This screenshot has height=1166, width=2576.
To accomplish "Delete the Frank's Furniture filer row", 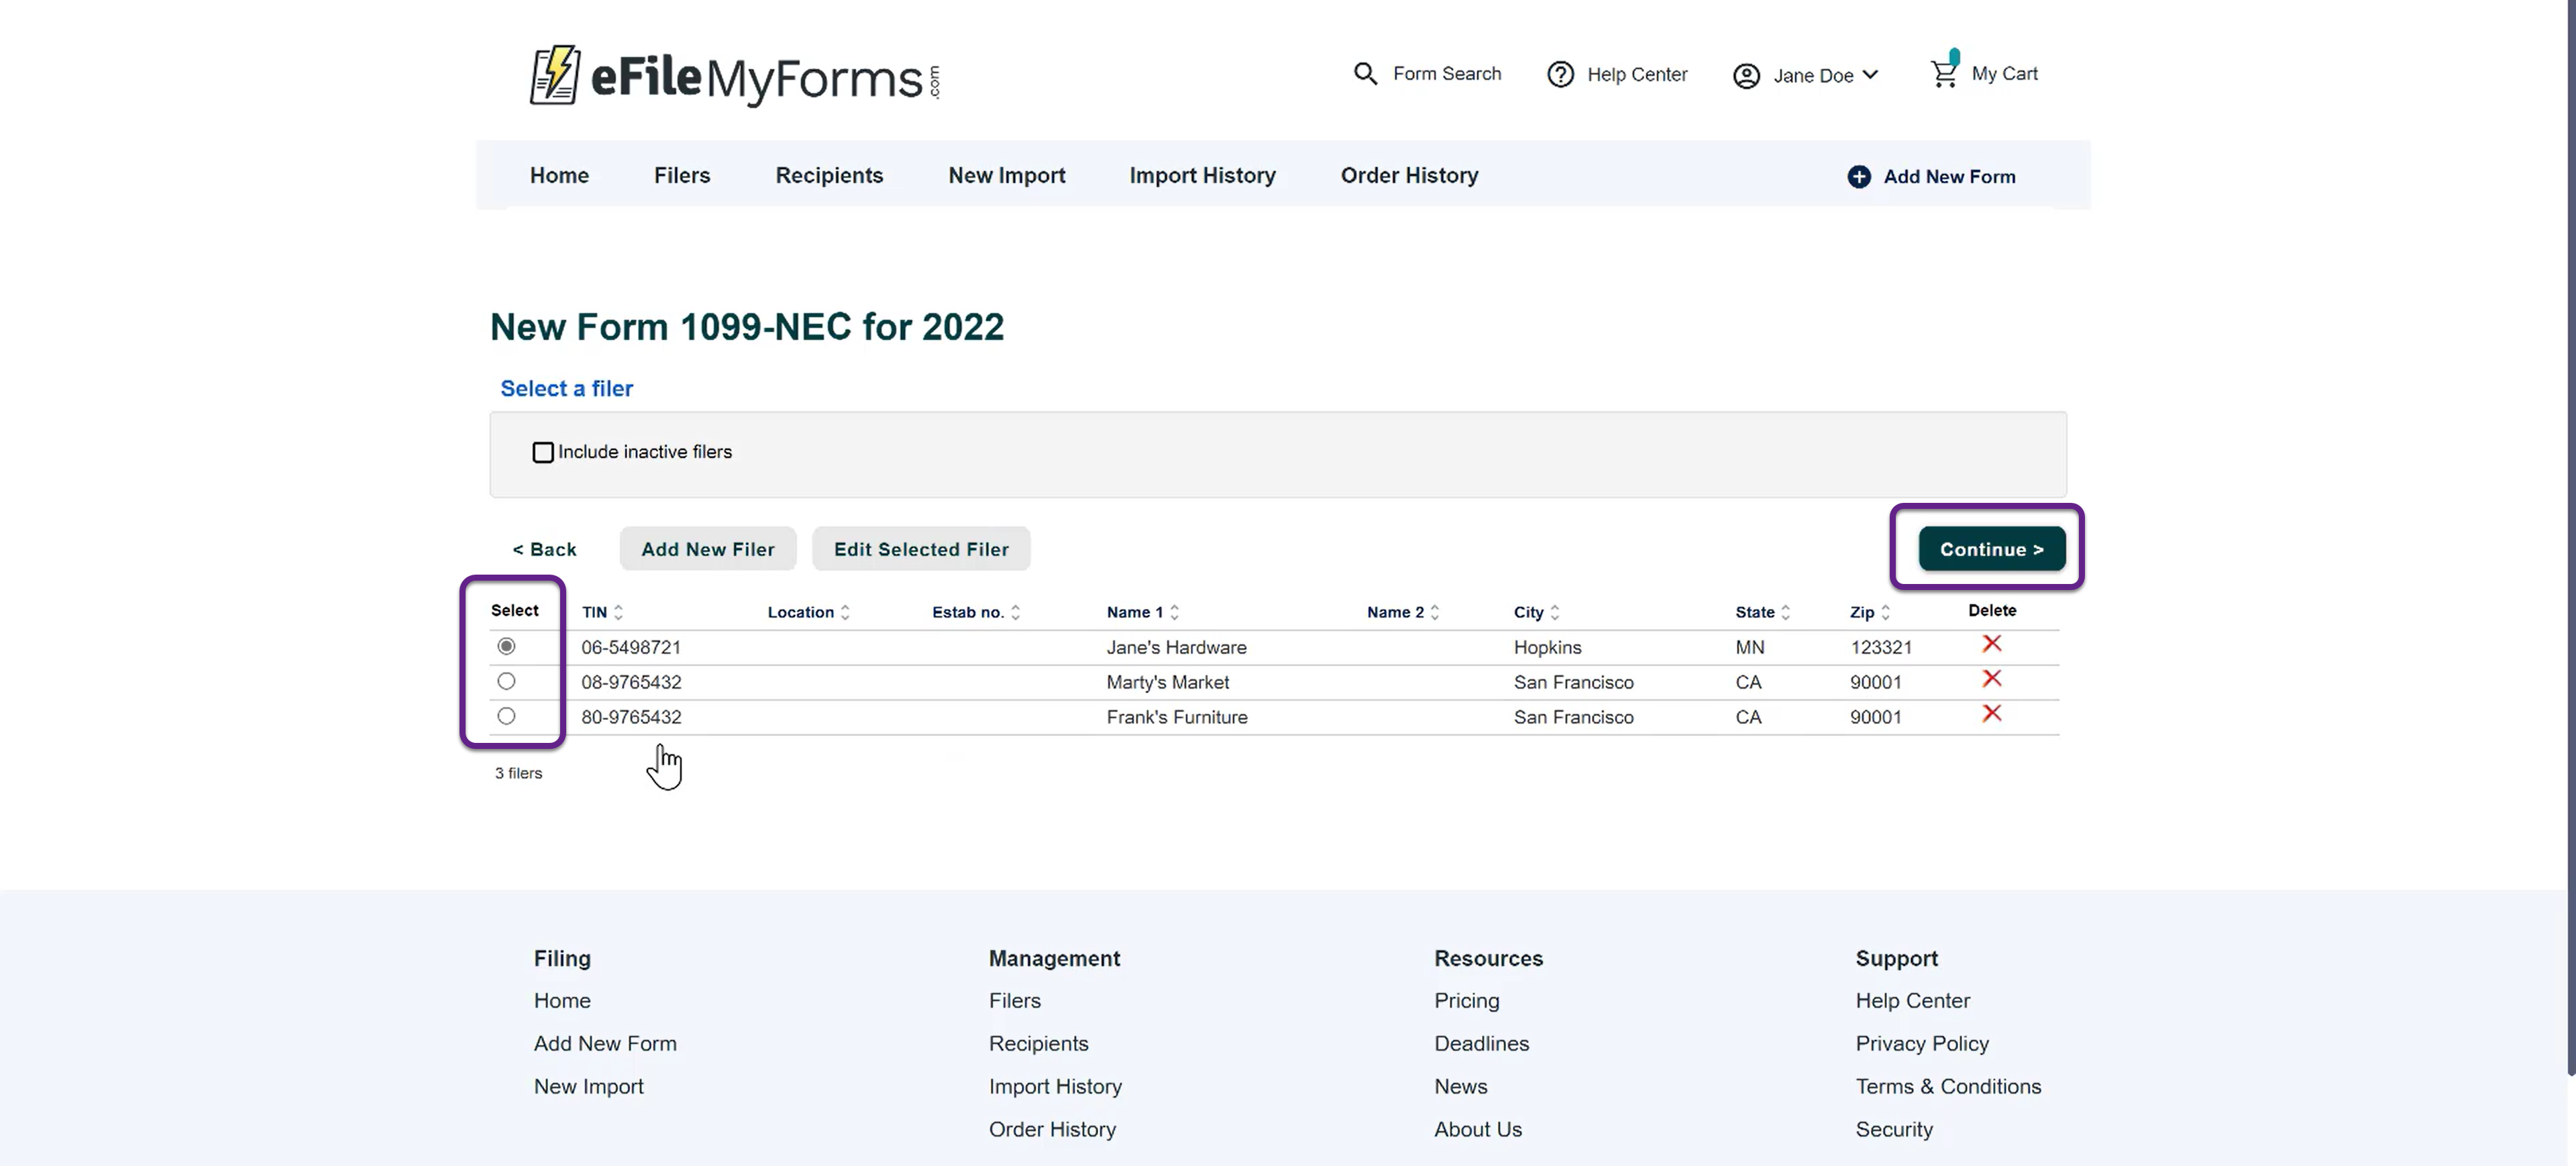I will point(1991,713).
